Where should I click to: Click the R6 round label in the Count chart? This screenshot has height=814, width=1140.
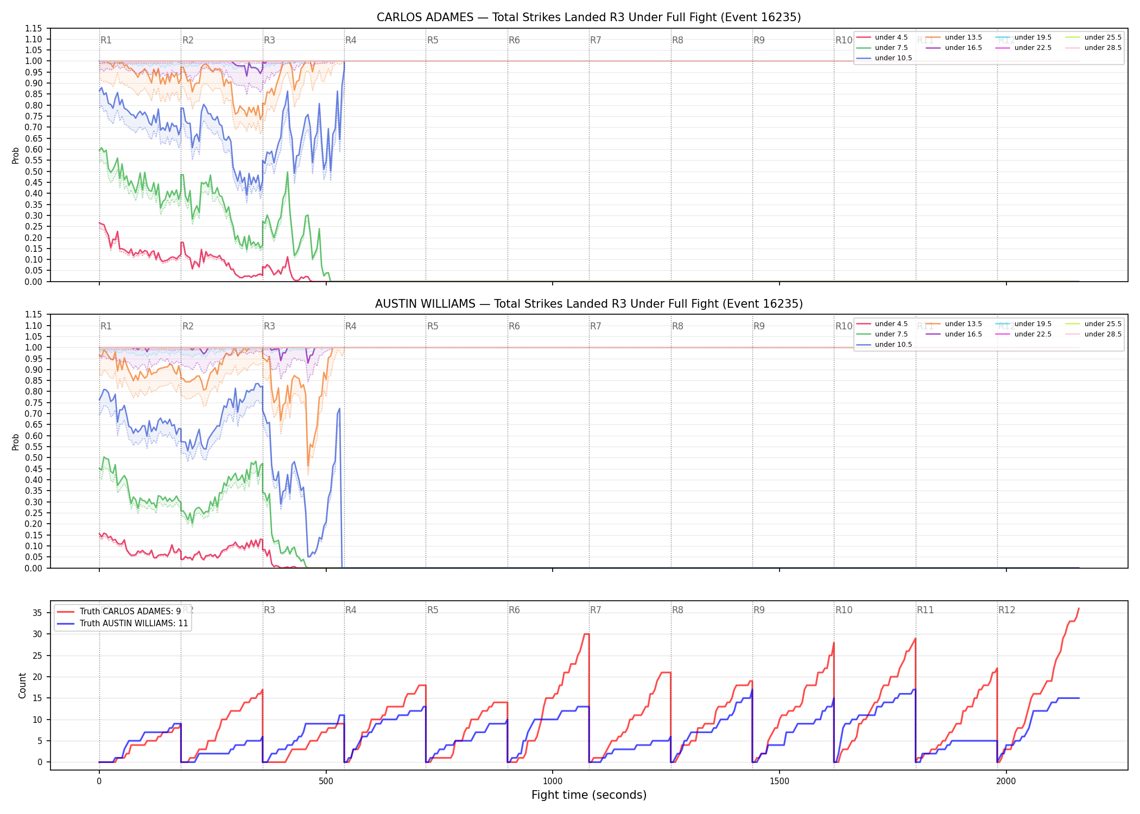coord(514,610)
